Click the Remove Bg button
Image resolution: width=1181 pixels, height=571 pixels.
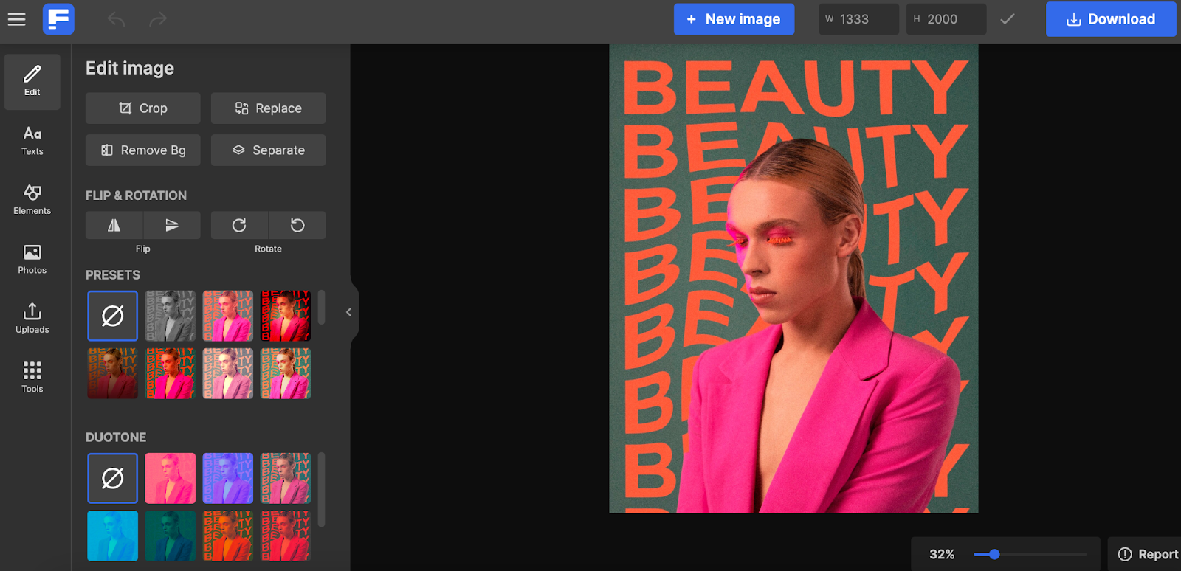point(142,150)
